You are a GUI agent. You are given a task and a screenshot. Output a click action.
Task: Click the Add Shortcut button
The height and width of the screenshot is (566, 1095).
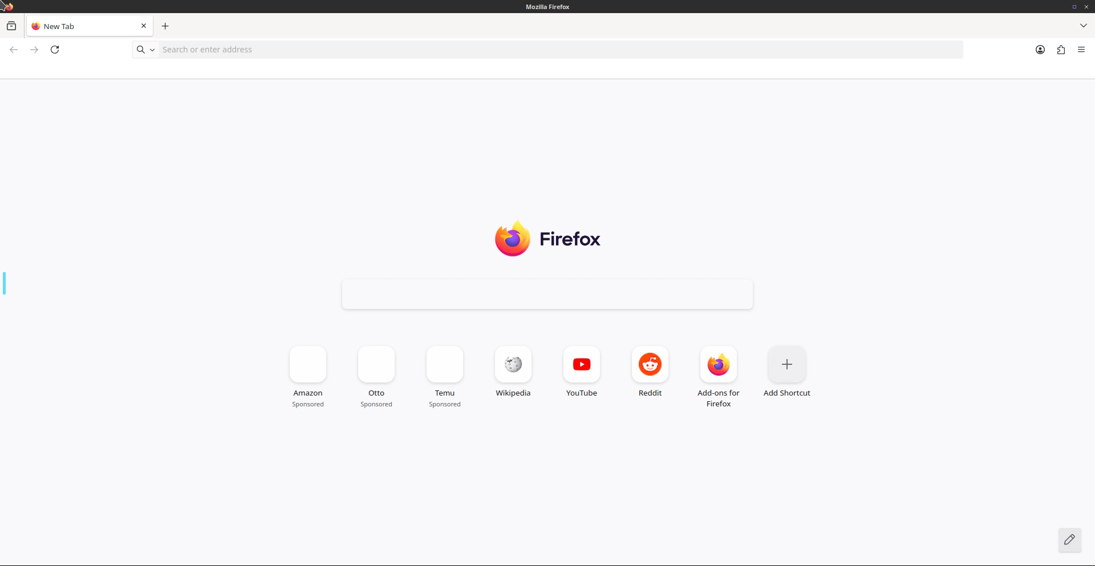point(786,365)
